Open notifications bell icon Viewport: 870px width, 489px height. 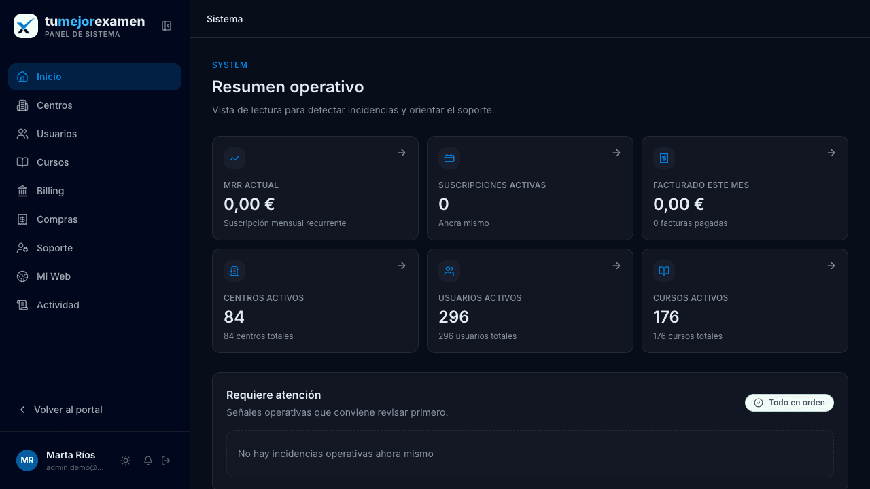[148, 460]
